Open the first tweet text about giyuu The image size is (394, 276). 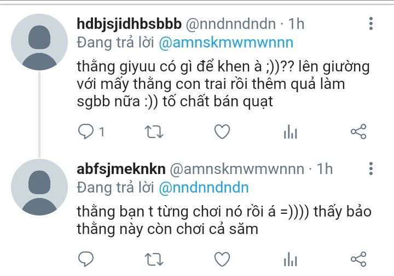click(x=223, y=84)
